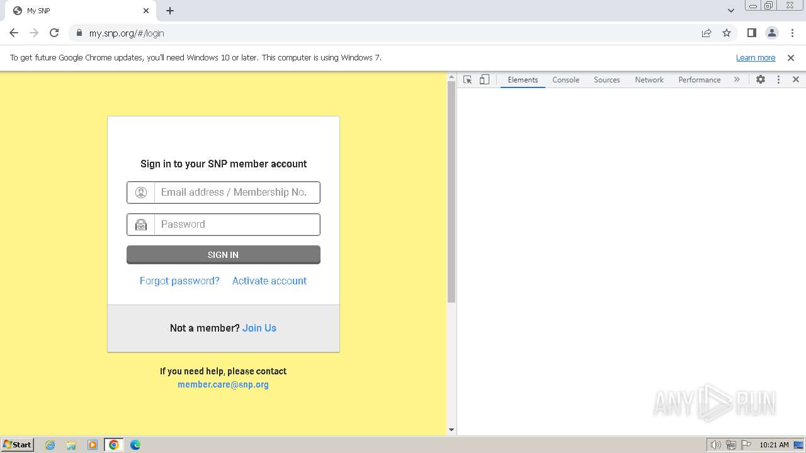Open a new tab with the plus button

(x=170, y=11)
